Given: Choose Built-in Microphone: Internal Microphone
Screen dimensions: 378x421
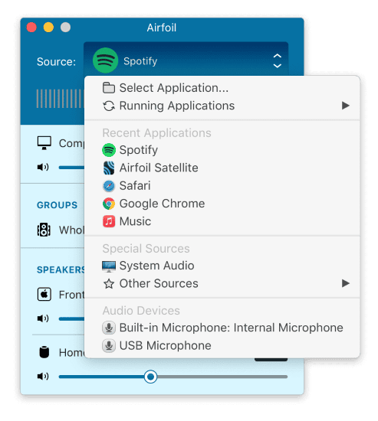Looking at the screenshot, I should click(222, 328).
